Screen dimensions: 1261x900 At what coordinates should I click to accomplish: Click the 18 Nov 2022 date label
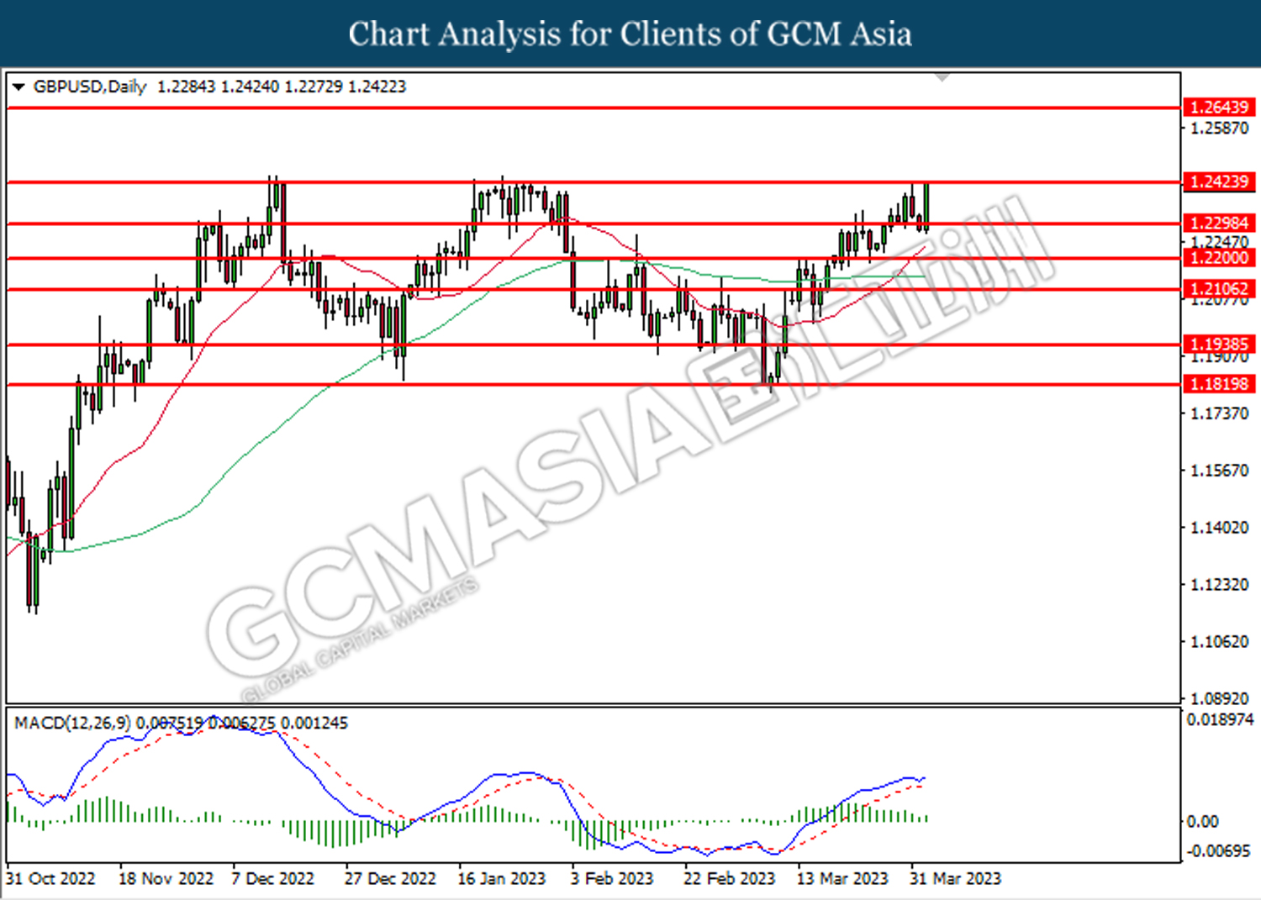[166, 879]
